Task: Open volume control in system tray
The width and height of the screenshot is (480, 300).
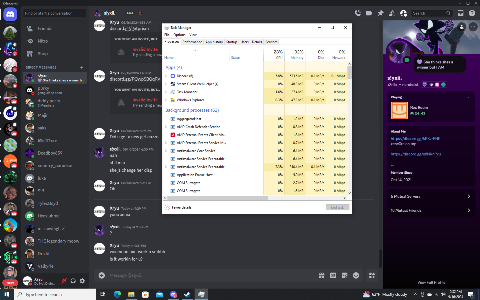Action: 443,294
